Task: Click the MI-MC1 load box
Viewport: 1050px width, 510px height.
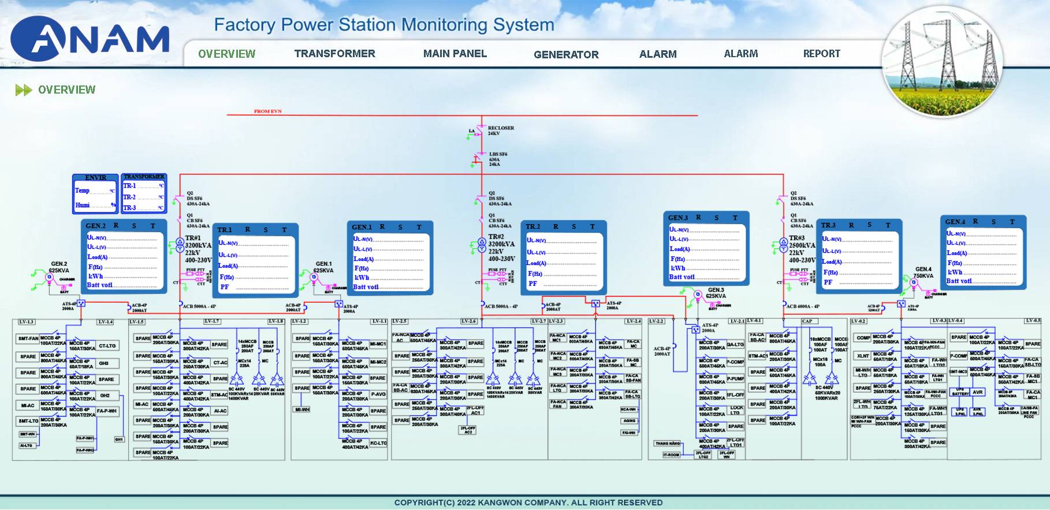Action: click(x=378, y=344)
